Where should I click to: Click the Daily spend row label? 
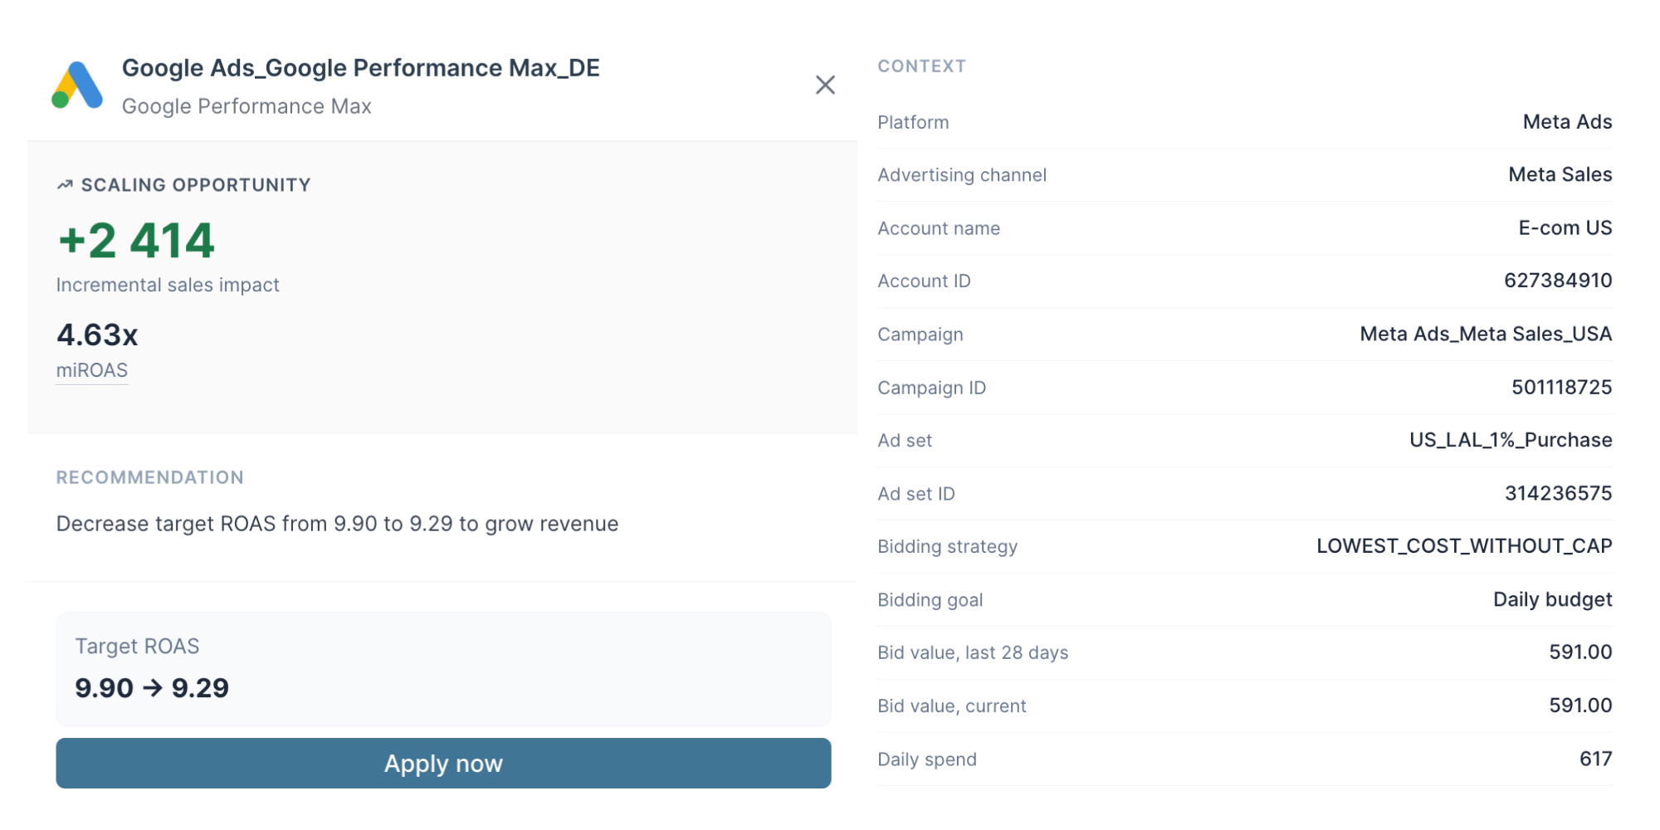tap(927, 759)
